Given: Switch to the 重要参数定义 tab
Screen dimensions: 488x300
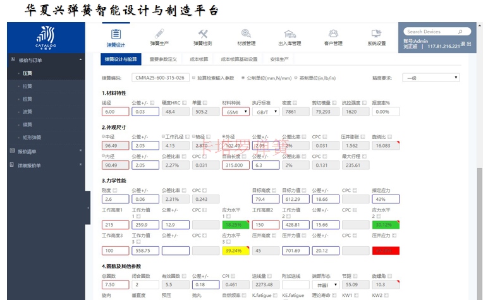Looking at the screenshot, I should 163,59.
